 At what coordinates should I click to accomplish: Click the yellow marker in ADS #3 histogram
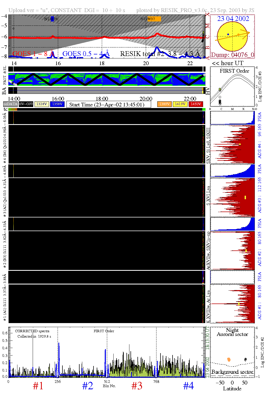pos(245,198)
